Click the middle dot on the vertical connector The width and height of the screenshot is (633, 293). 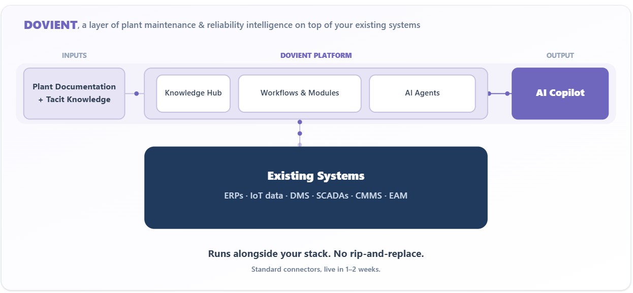click(x=300, y=134)
